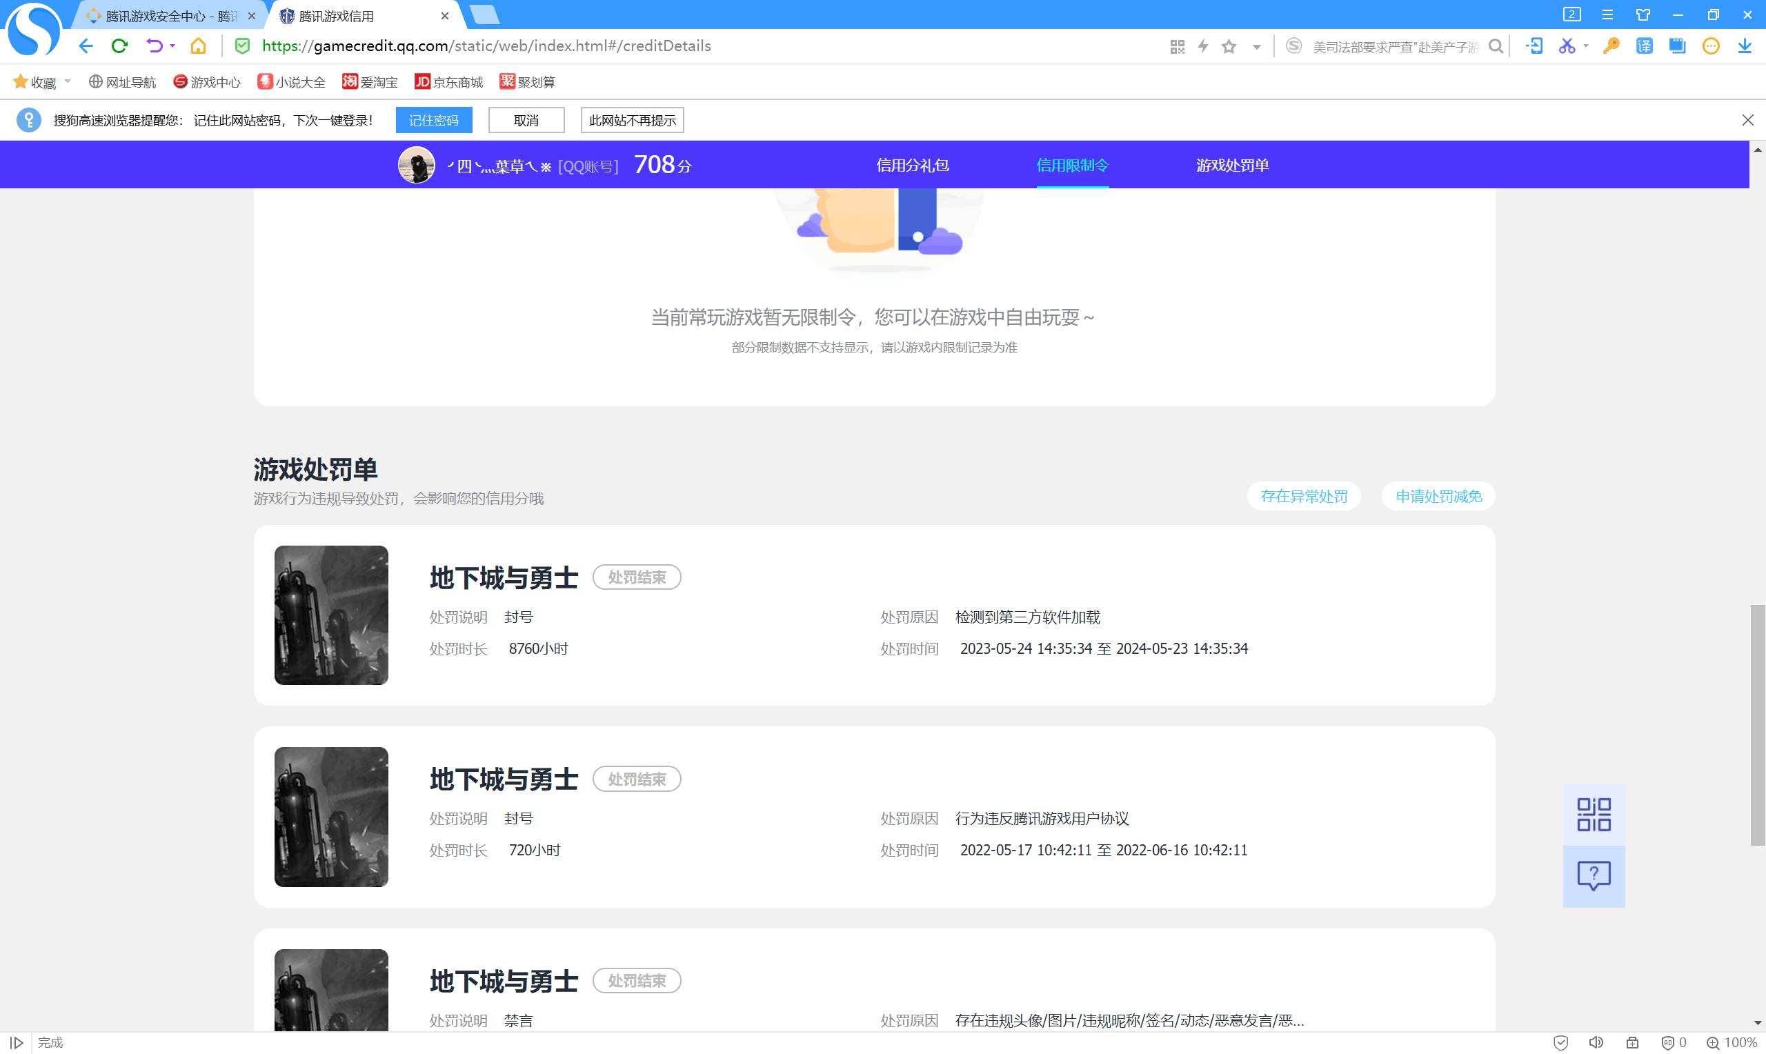Go to 游戏处罚单 navigation item
Image resolution: width=1766 pixels, height=1054 pixels.
coord(1232,166)
